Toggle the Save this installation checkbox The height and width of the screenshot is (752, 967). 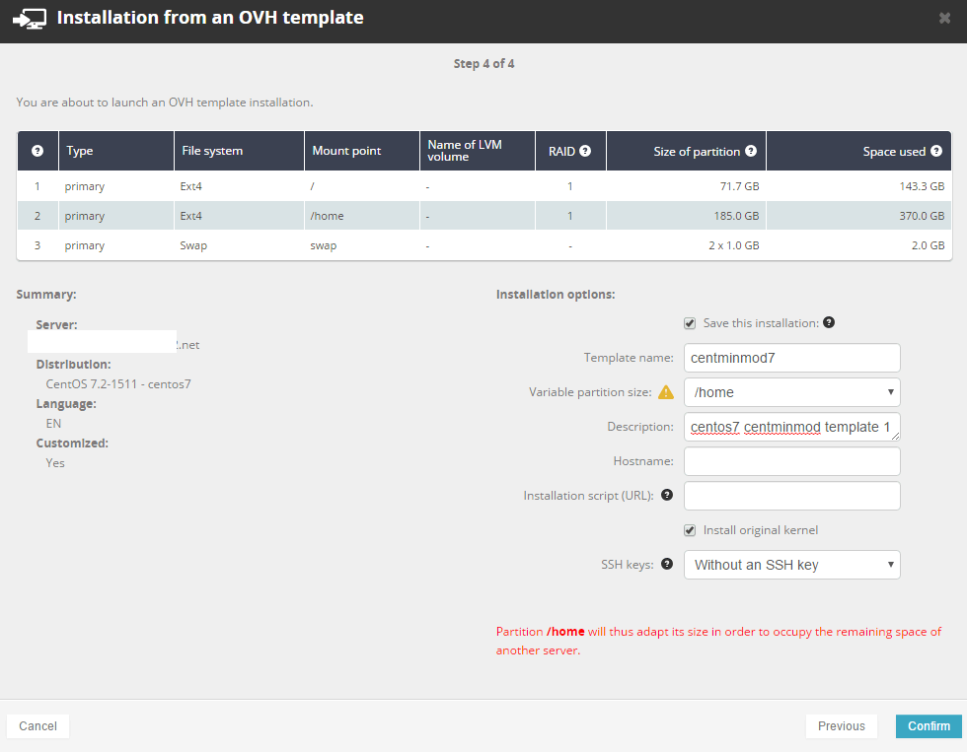pos(690,323)
